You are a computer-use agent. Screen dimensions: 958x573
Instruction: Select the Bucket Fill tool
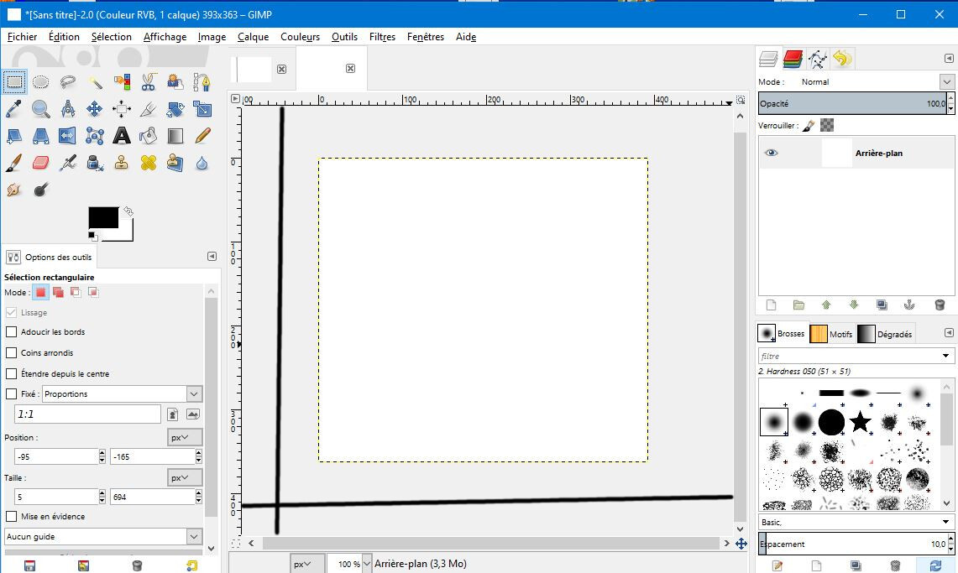149,135
